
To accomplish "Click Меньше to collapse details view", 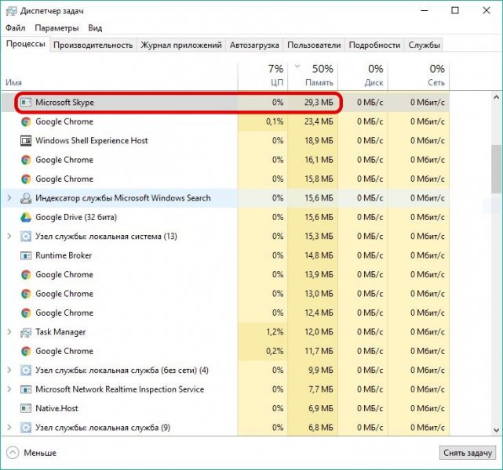I will tap(31, 453).
